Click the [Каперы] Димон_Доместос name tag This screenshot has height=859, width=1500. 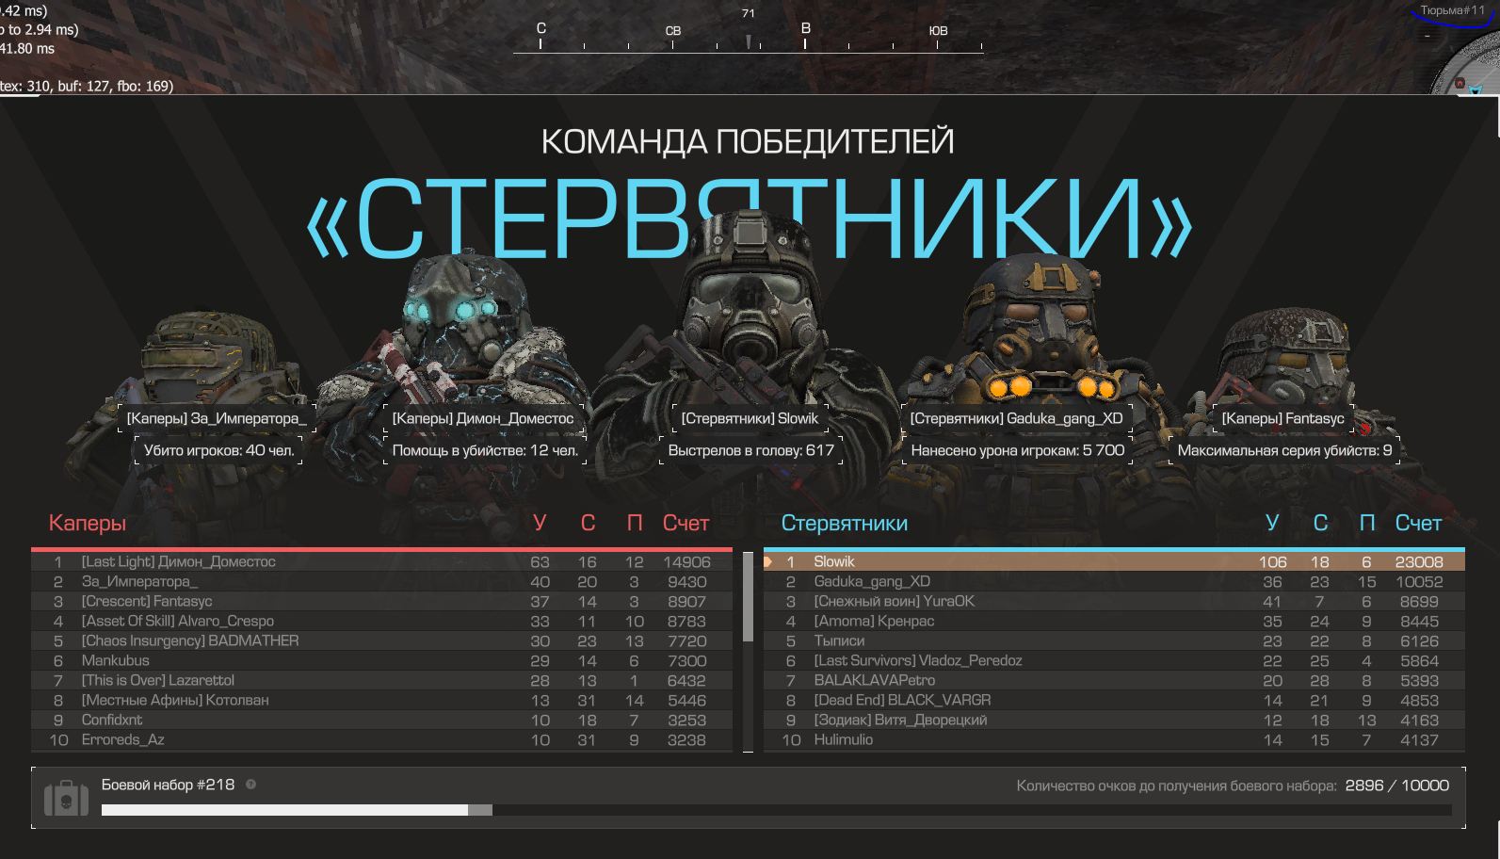pyautogui.click(x=483, y=418)
